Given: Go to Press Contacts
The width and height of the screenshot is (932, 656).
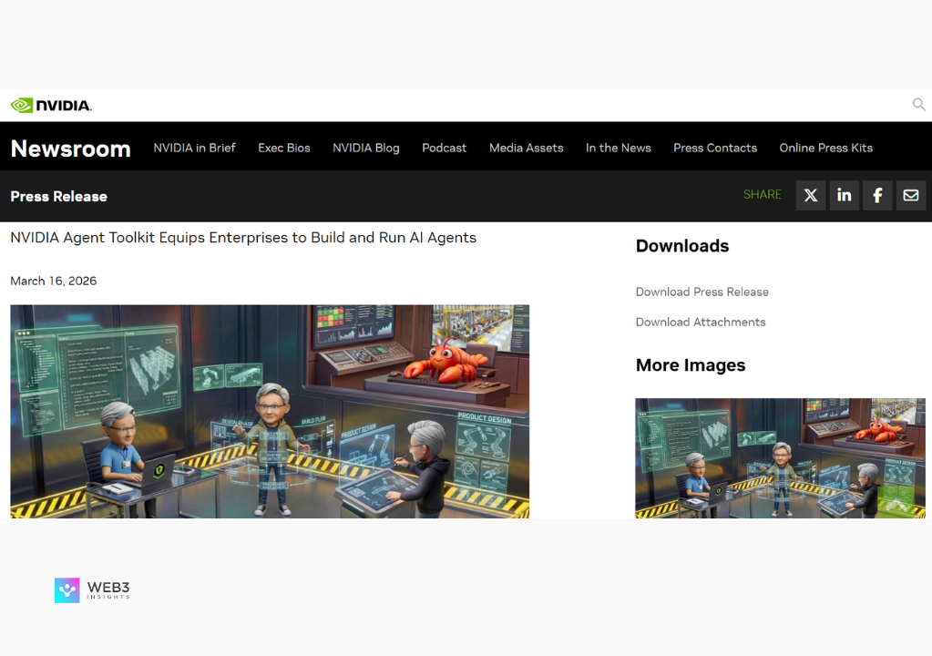Looking at the screenshot, I should [x=714, y=148].
